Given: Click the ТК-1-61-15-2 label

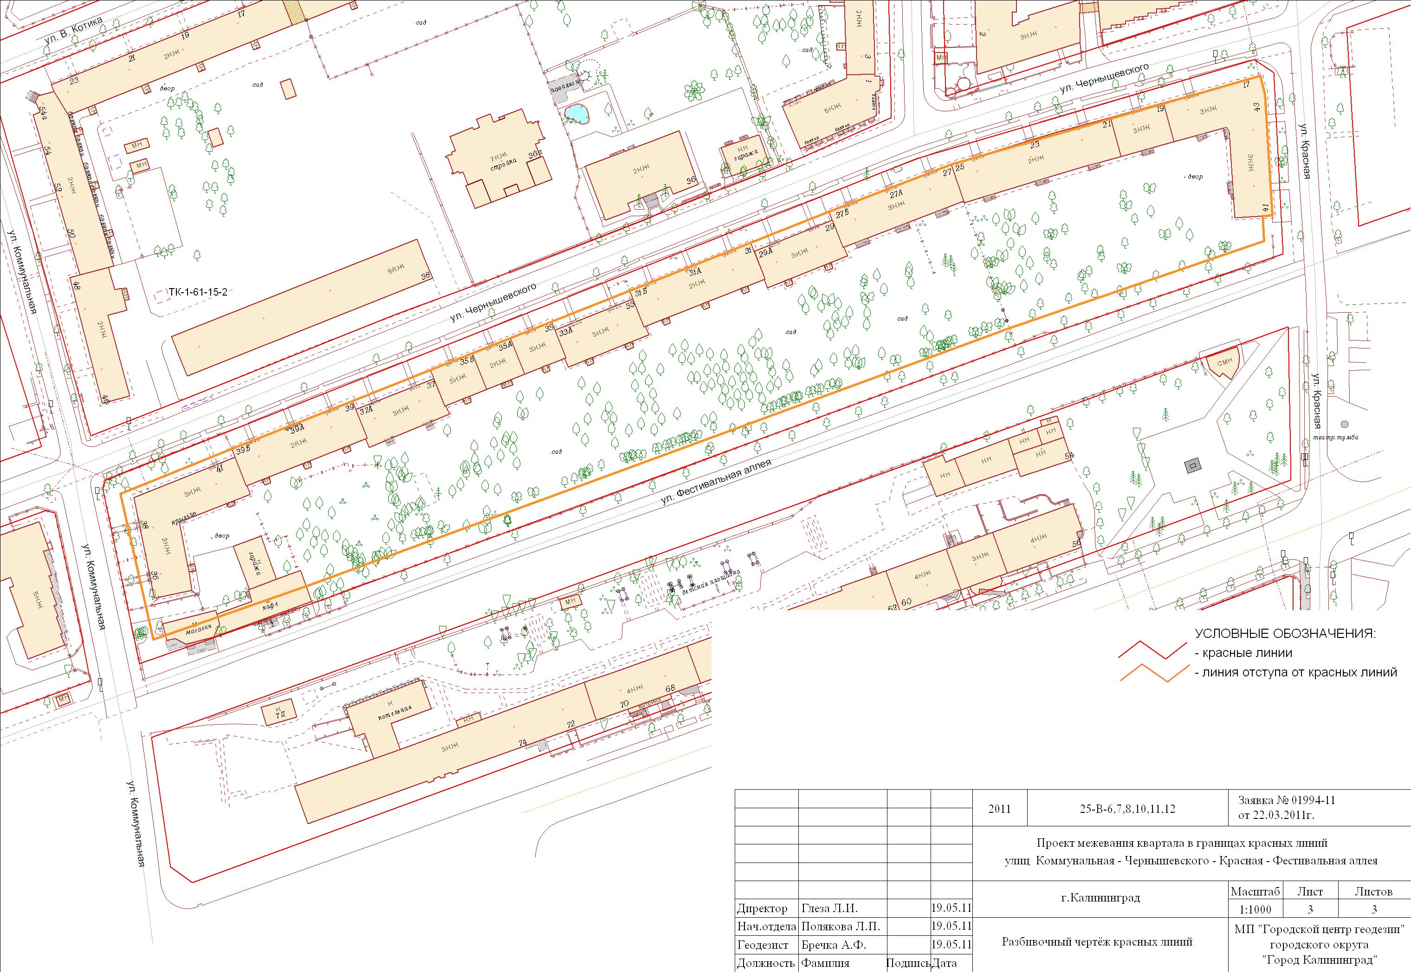Looking at the screenshot, I should tap(198, 293).
